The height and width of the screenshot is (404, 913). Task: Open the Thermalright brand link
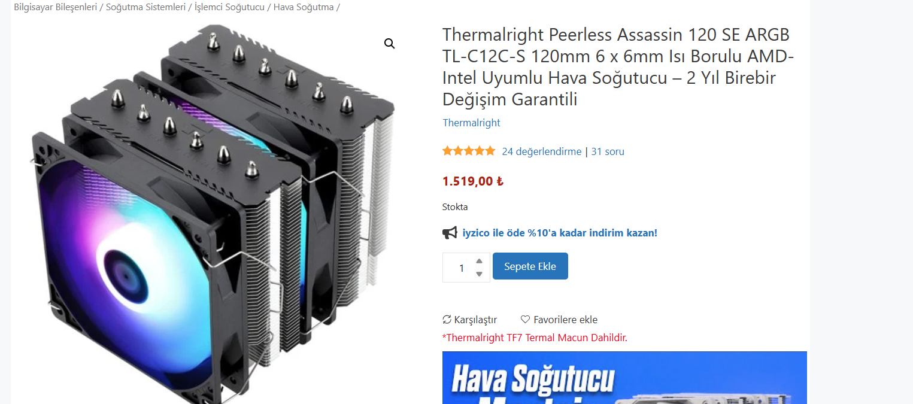pyautogui.click(x=471, y=123)
